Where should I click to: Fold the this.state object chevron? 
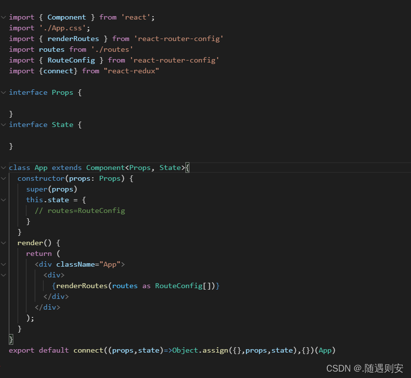click(3, 200)
